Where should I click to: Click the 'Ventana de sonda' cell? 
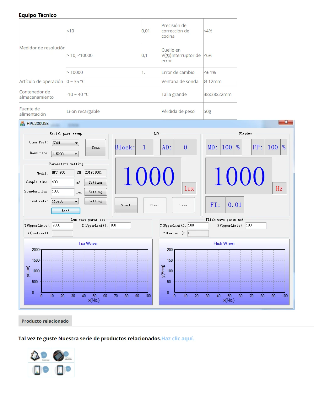tap(182, 81)
